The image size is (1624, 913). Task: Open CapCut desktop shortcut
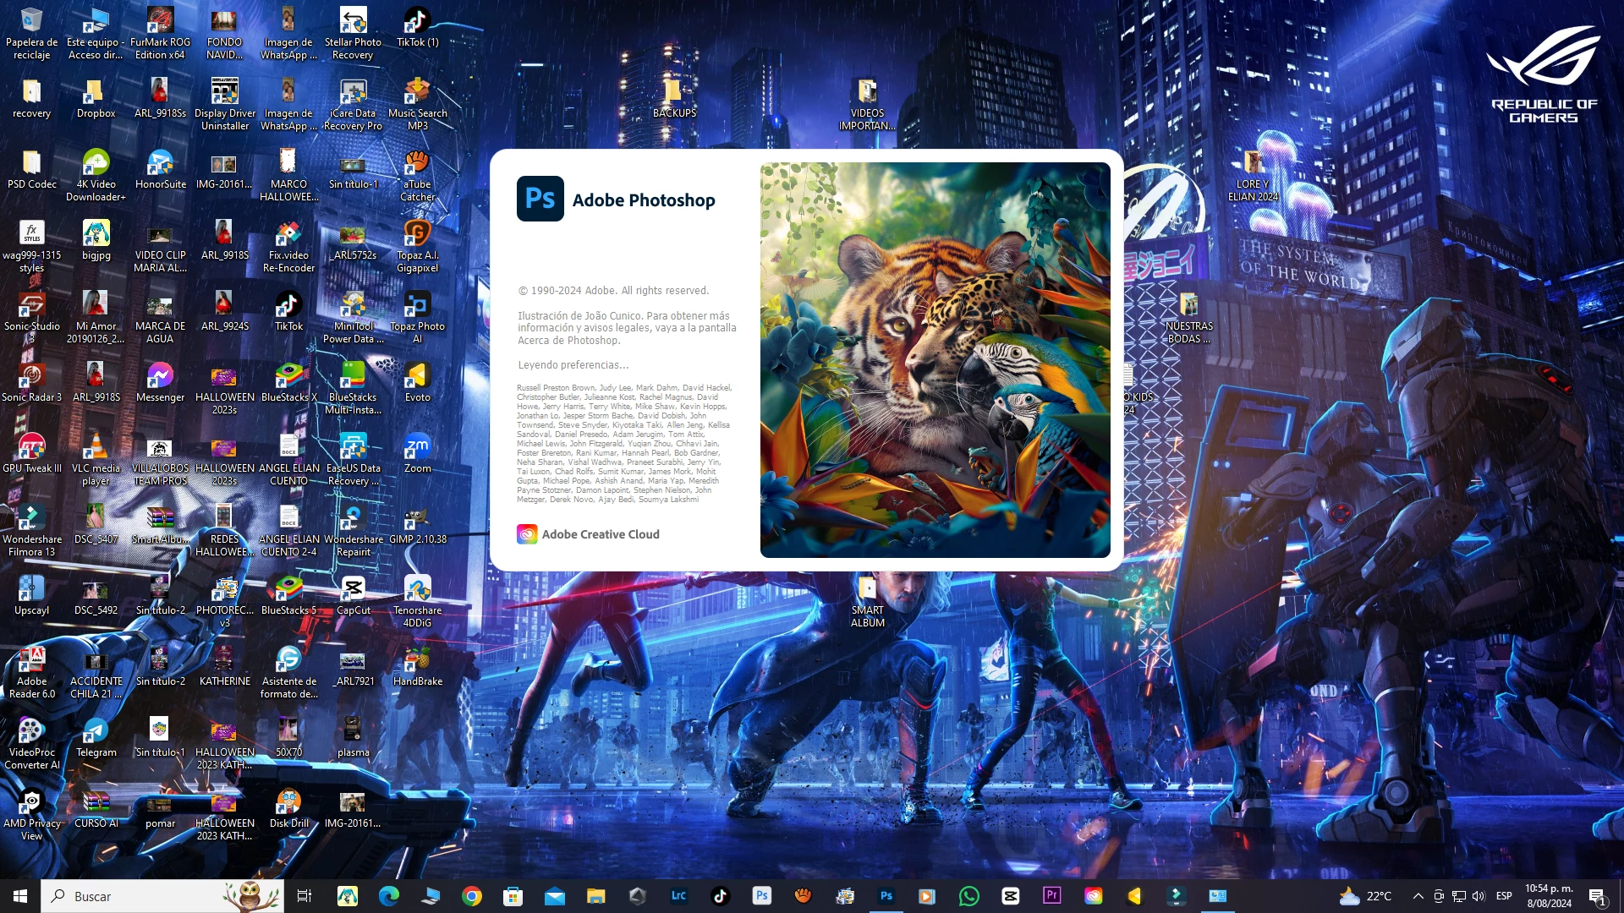[x=353, y=588]
